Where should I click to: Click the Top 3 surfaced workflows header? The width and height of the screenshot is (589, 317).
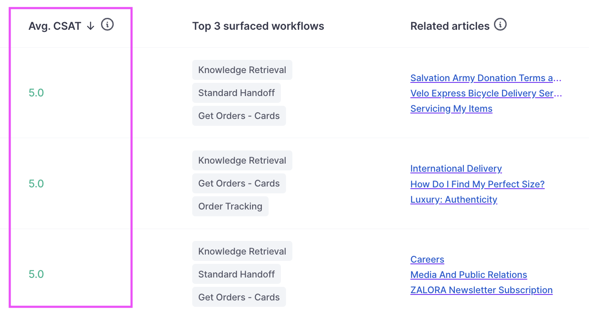(x=258, y=26)
